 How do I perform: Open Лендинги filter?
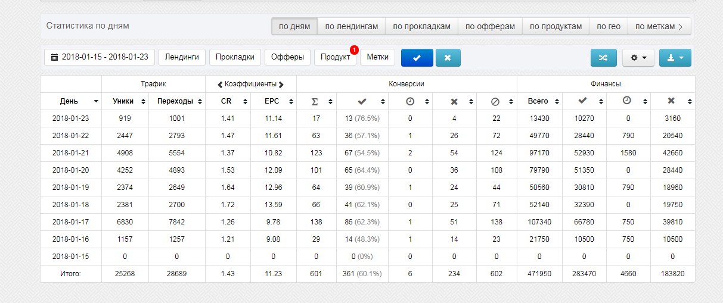[x=182, y=57]
